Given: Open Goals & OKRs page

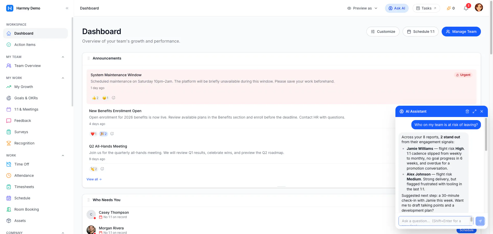Looking at the screenshot, I should click(35, 98).
